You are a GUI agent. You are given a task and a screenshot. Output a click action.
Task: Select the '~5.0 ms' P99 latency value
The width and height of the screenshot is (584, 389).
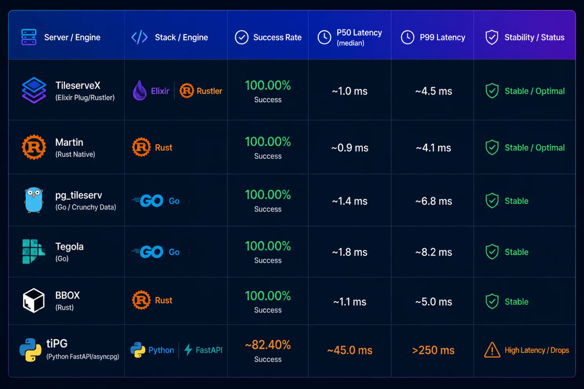click(434, 302)
